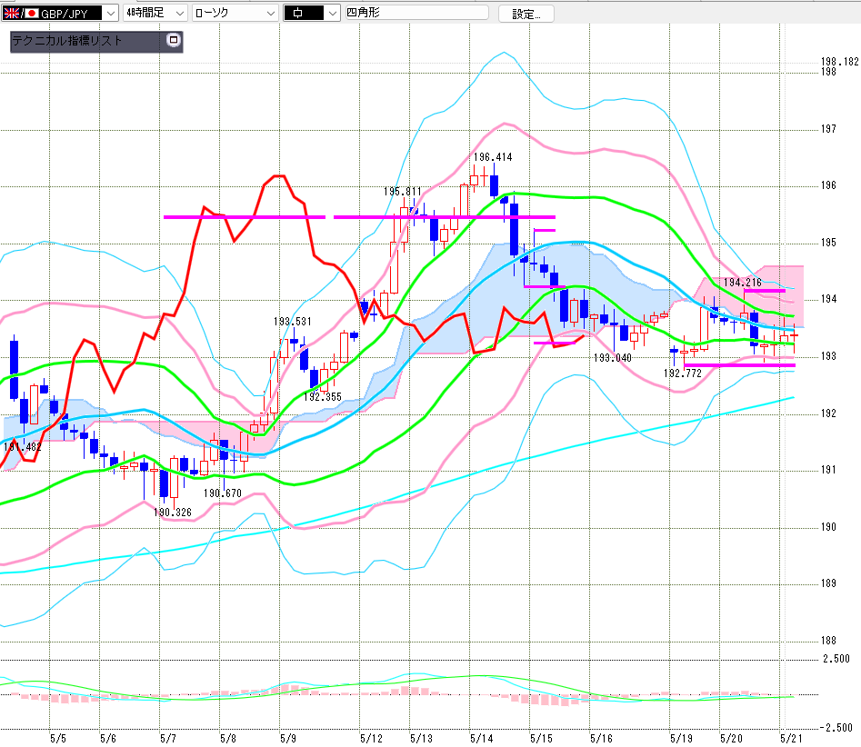The image size is (861, 747).
Task: Click the 5/7 date label
Action: click(x=168, y=738)
